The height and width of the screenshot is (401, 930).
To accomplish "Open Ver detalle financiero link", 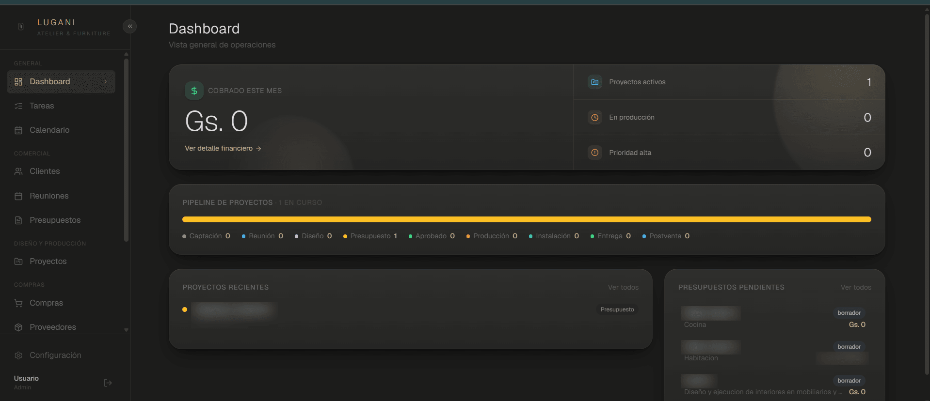I will click(223, 148).
